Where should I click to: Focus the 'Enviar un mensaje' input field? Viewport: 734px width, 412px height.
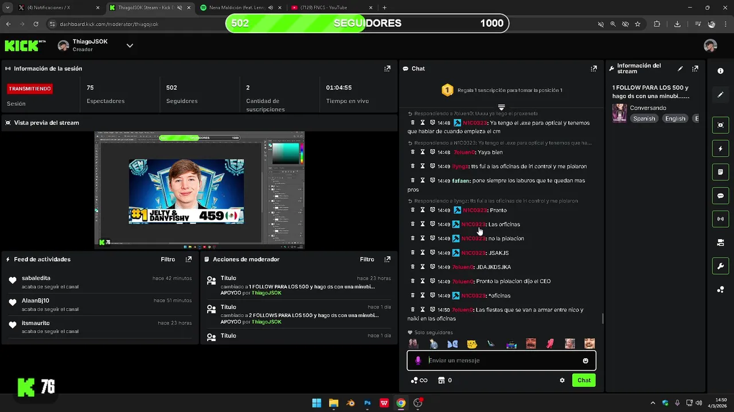click(x=502, y=360)
